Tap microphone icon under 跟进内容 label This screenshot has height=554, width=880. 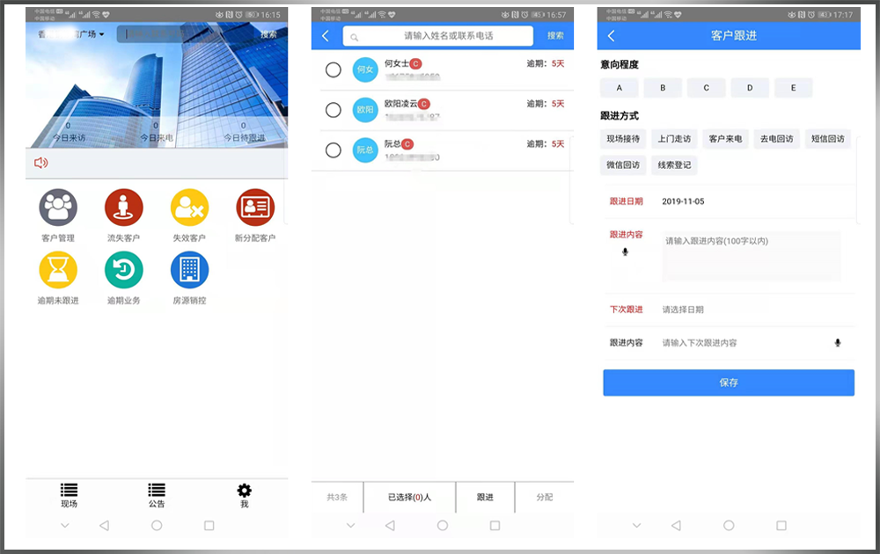(626, 252)
